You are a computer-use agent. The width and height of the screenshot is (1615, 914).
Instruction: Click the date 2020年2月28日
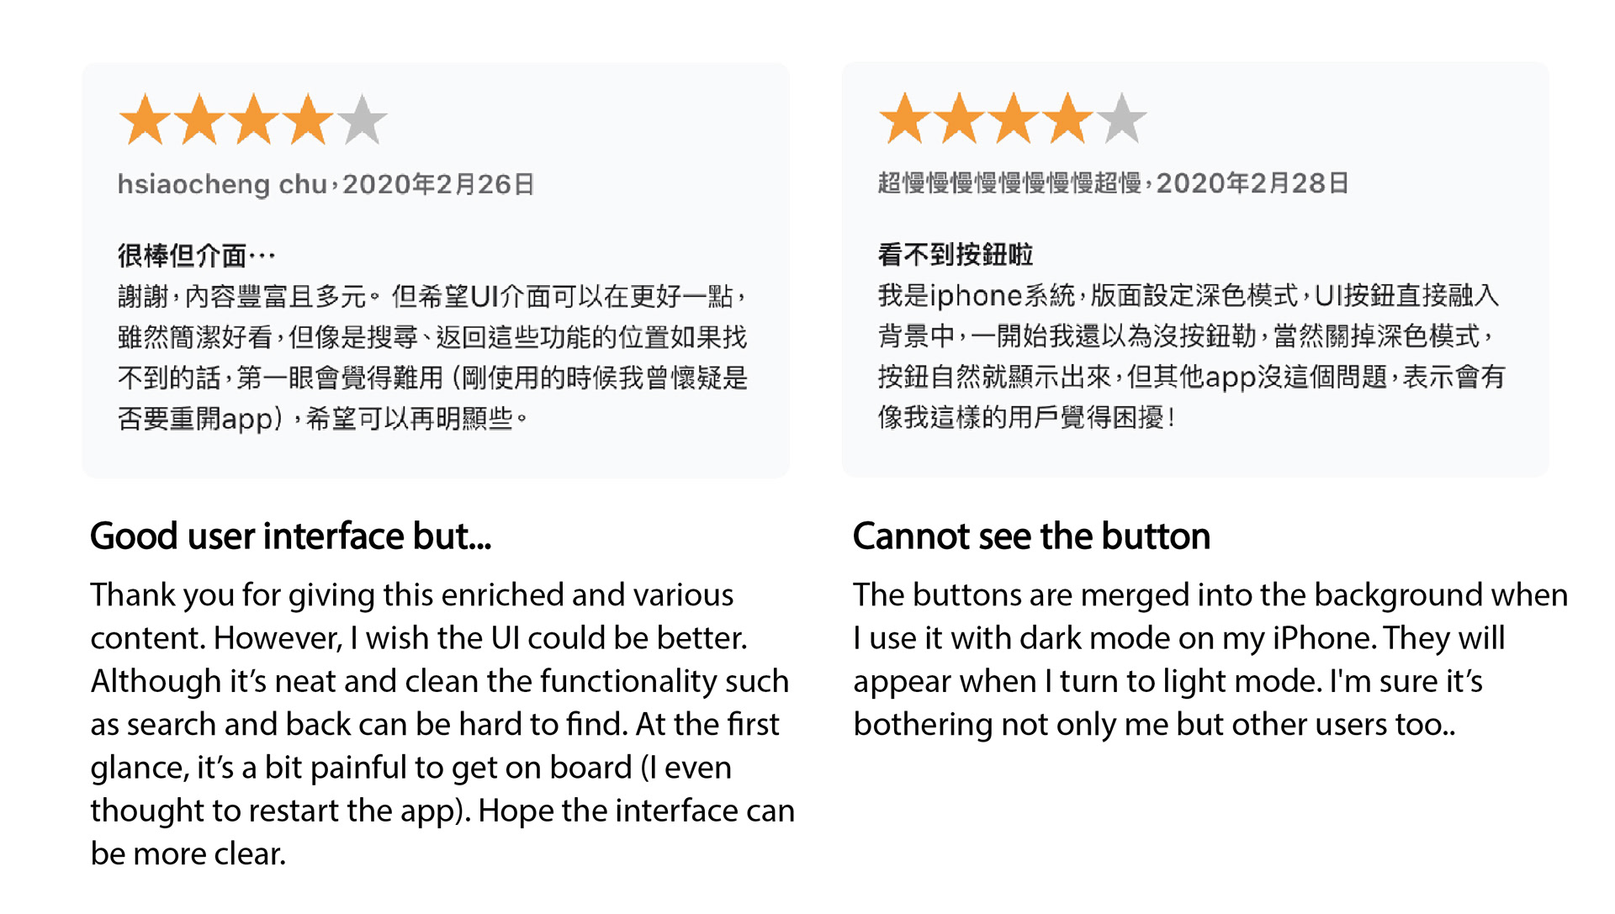click(1252, 182)
